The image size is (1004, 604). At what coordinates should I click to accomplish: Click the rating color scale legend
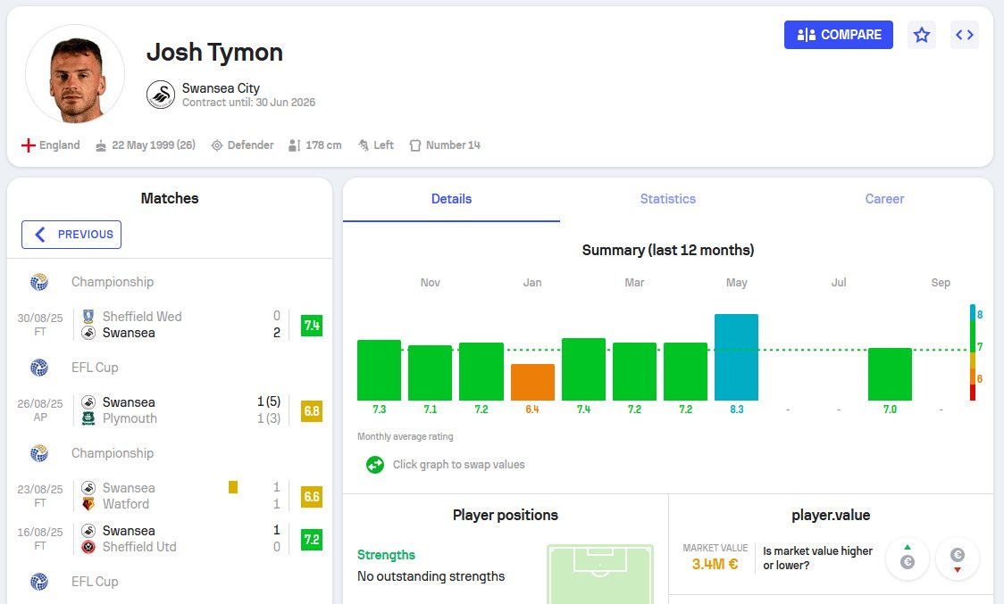click(973, 352)
